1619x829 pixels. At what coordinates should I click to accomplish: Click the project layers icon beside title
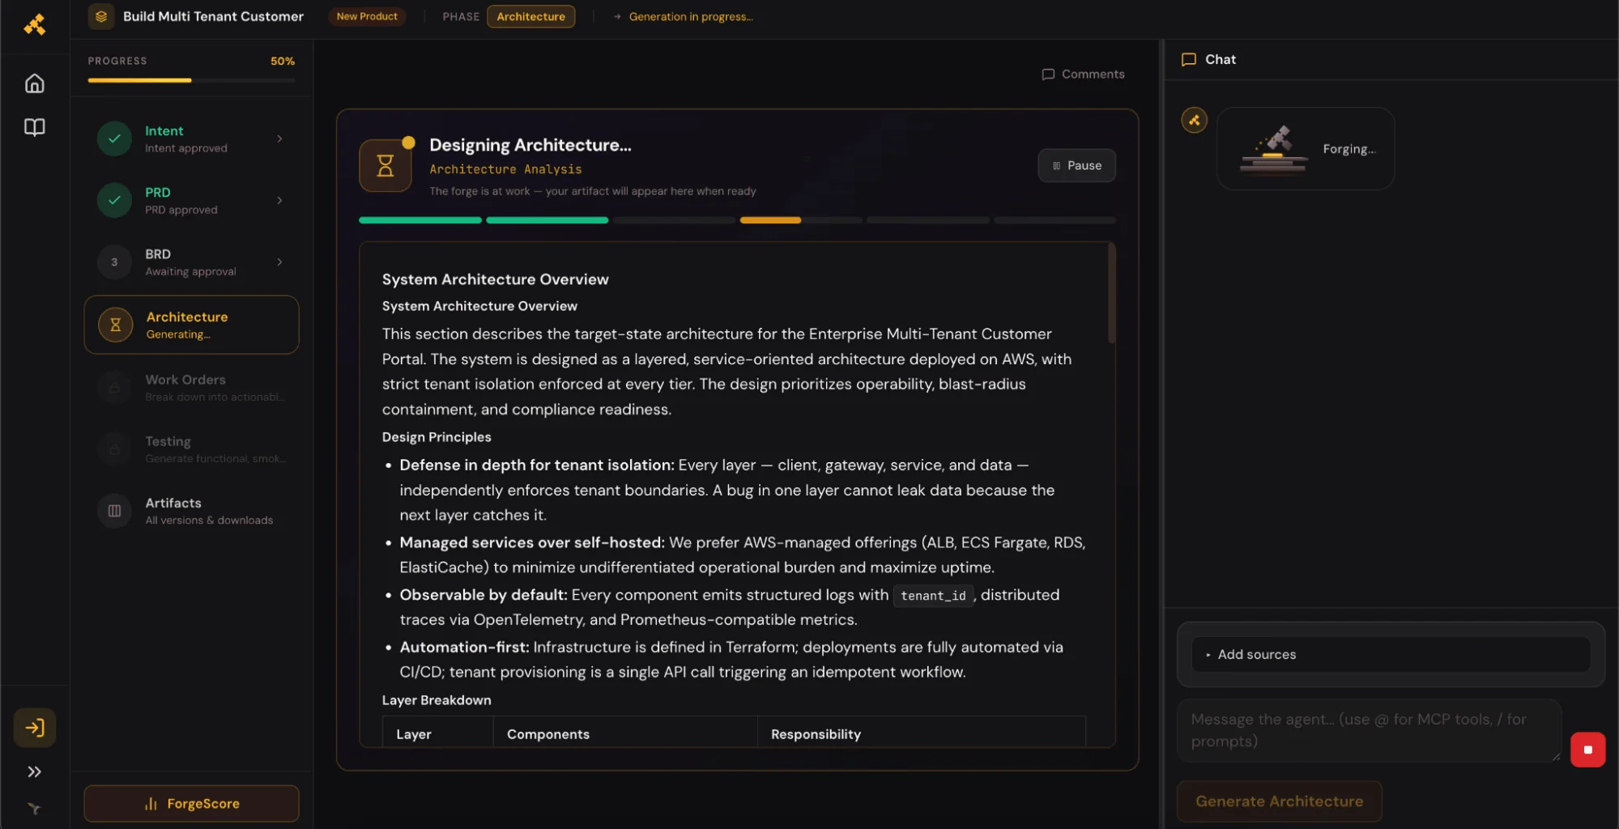pos(101,16)
